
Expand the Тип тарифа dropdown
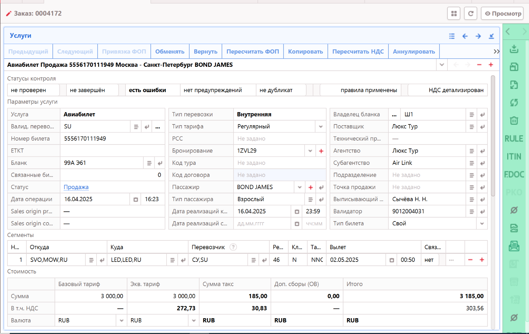(x=321, y=127)
